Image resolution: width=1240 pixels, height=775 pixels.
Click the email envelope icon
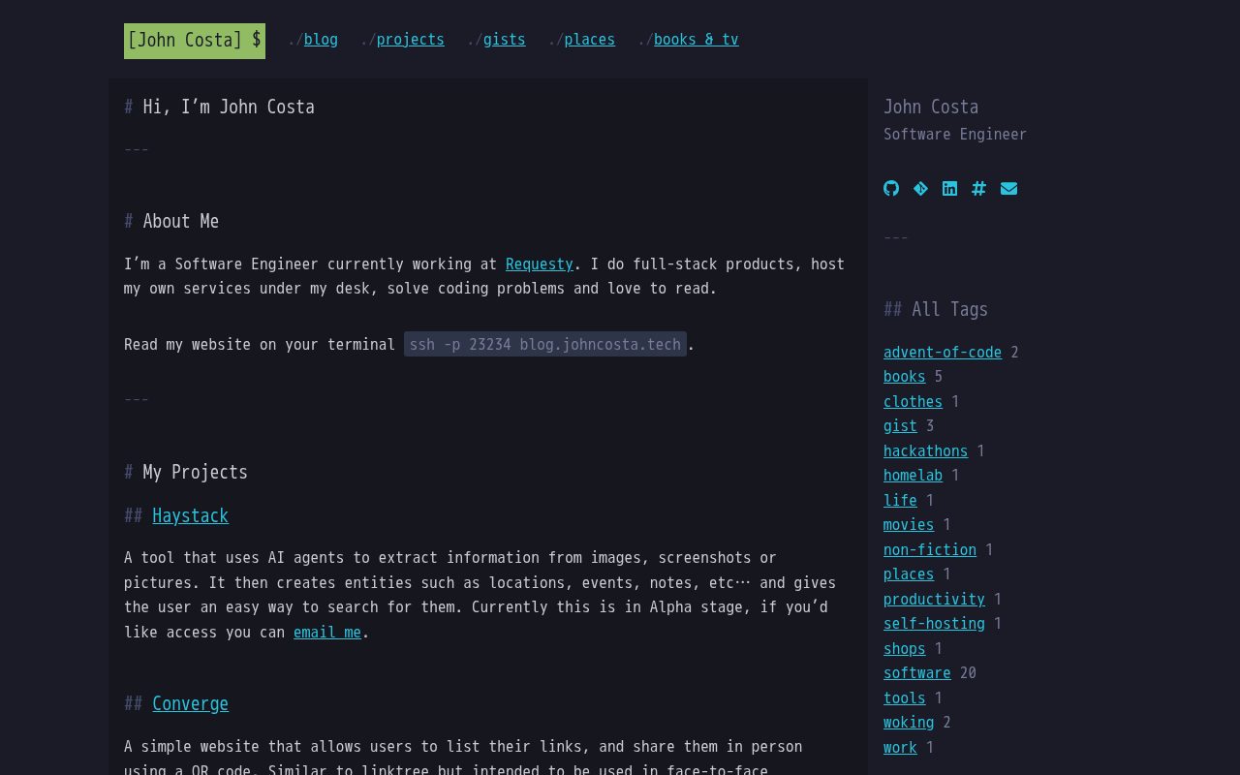click(x=1008, y=189)
